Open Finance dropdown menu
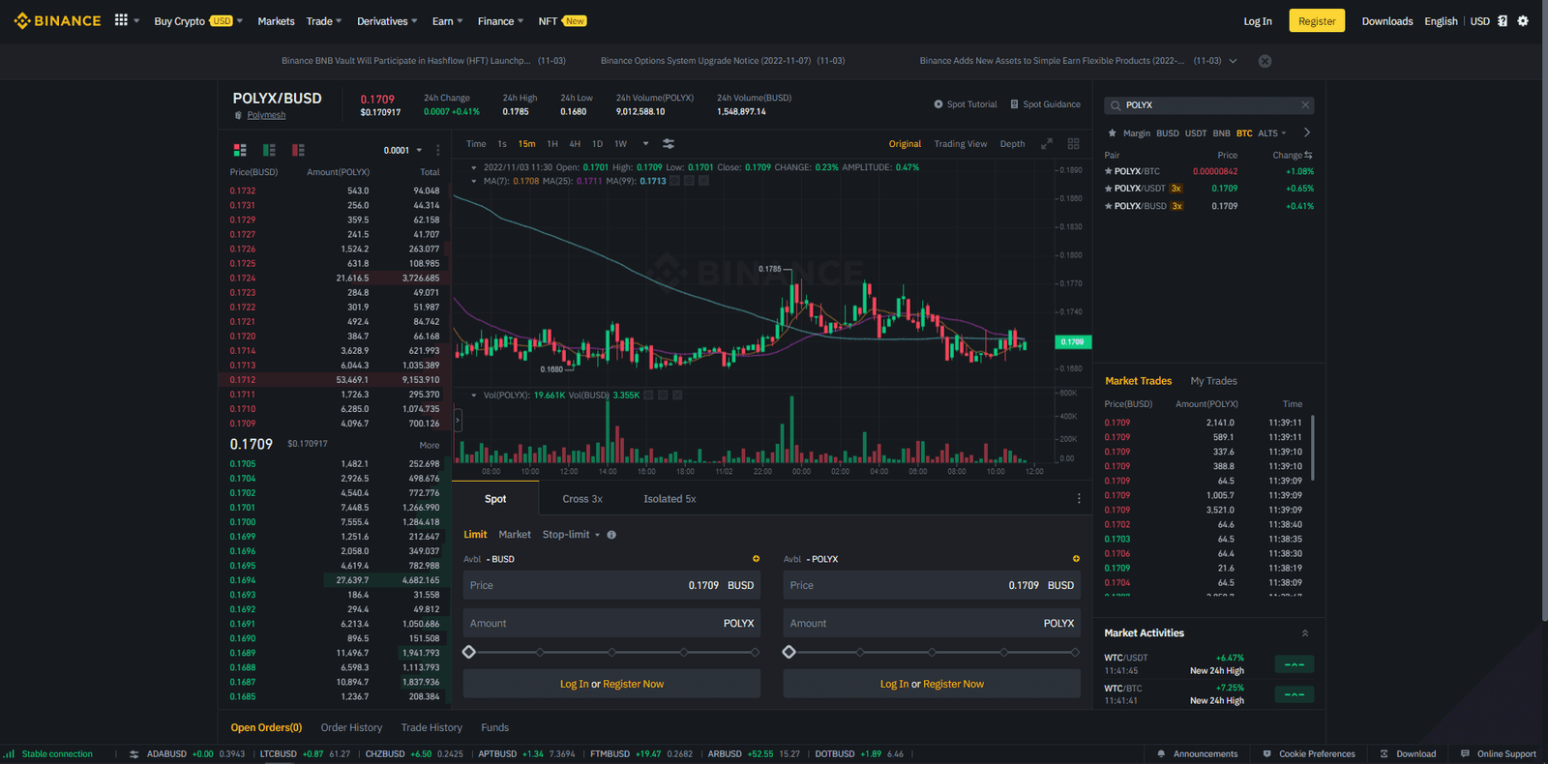1548x764 pixels. (x=500, y=21)
